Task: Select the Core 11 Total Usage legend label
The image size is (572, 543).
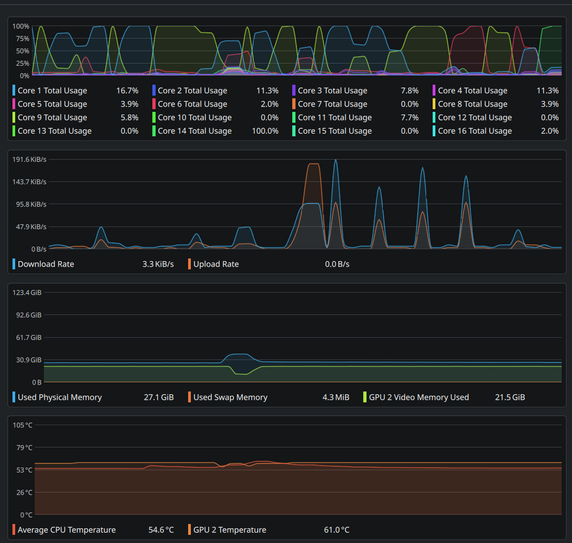Action: click(x=335, y=118)
